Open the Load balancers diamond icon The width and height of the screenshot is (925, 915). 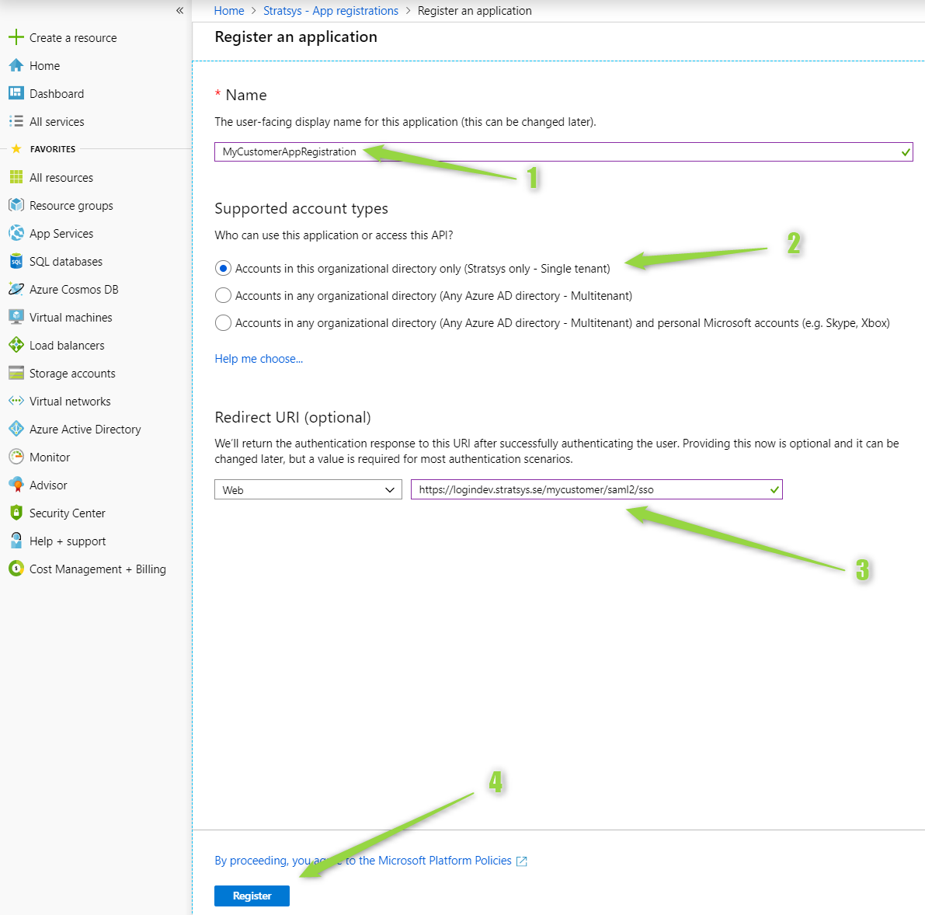[16, 345]
